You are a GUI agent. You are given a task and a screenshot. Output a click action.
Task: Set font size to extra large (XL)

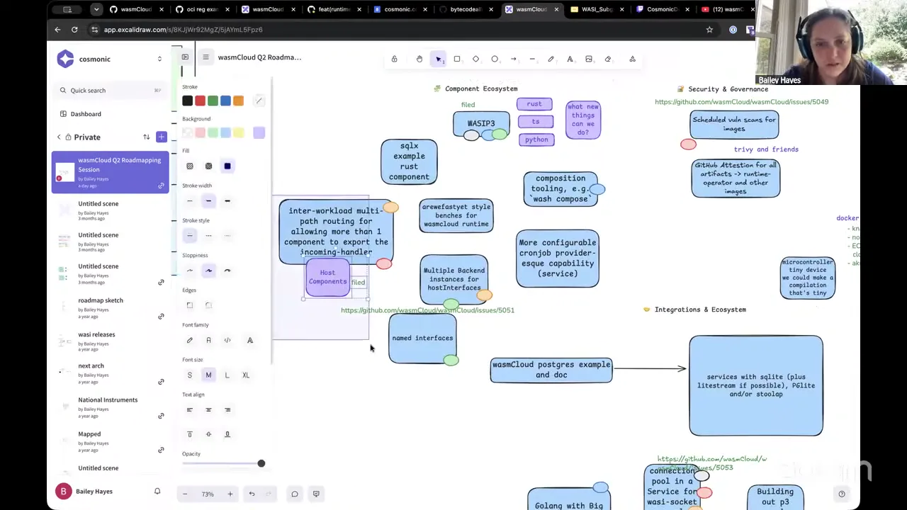[x=246, y=375]
